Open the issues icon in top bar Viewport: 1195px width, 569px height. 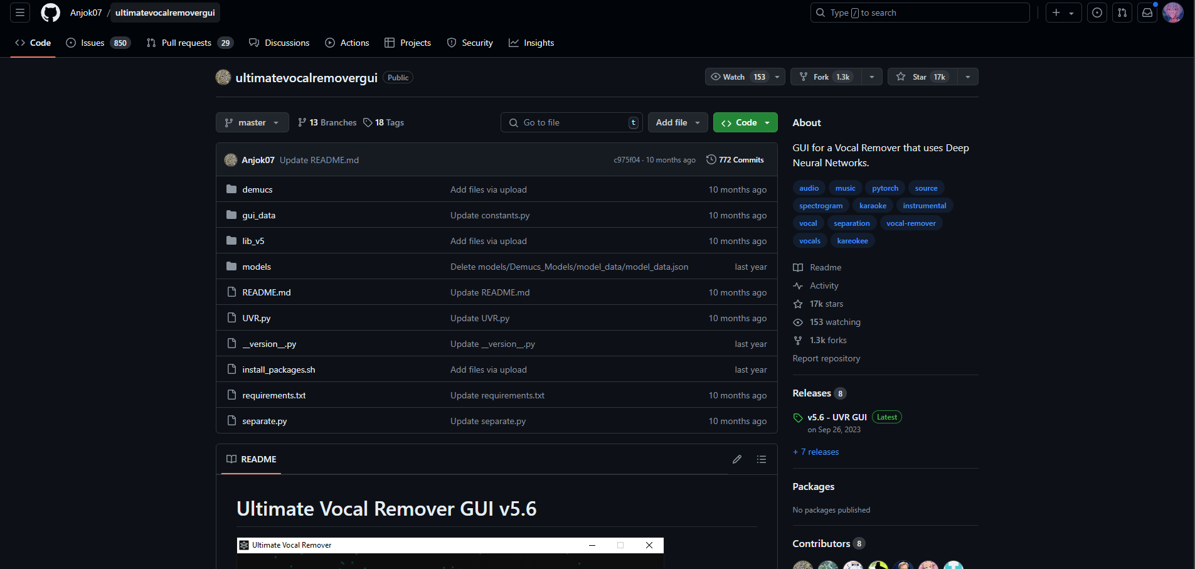pyautogui.click(x=1097, y=13)
